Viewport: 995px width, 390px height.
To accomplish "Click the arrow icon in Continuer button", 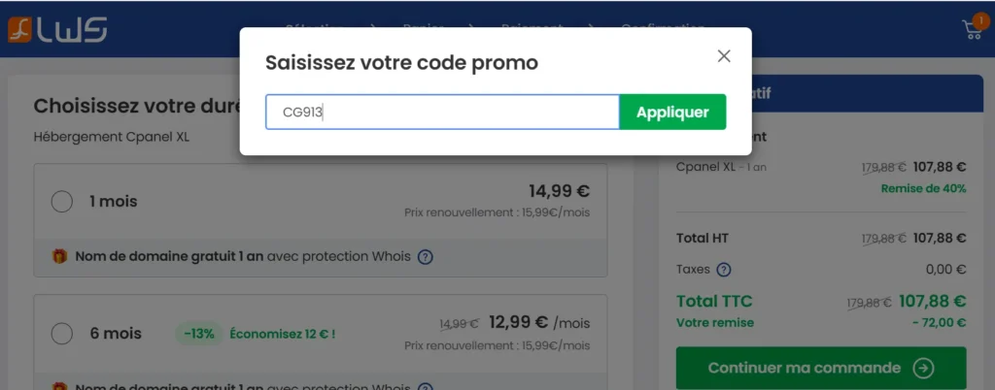I will coord(924,368).
